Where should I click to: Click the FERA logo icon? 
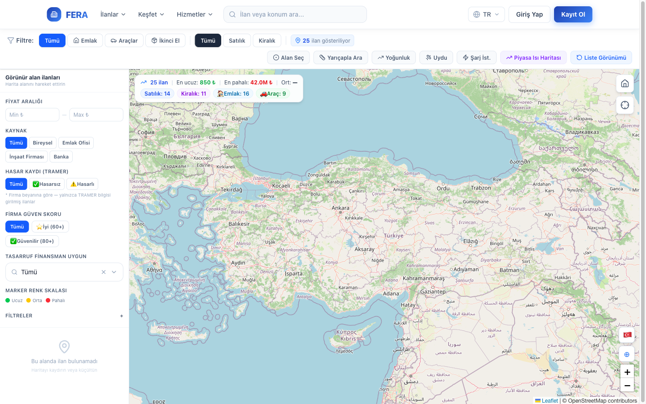pyautogui.click(x=54, y=14)
